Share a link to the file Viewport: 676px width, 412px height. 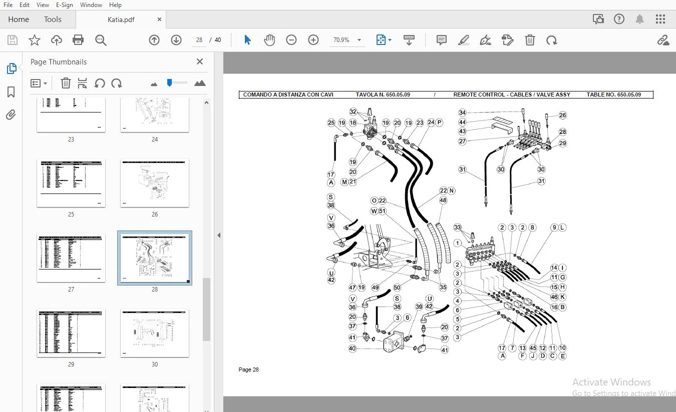663,40
